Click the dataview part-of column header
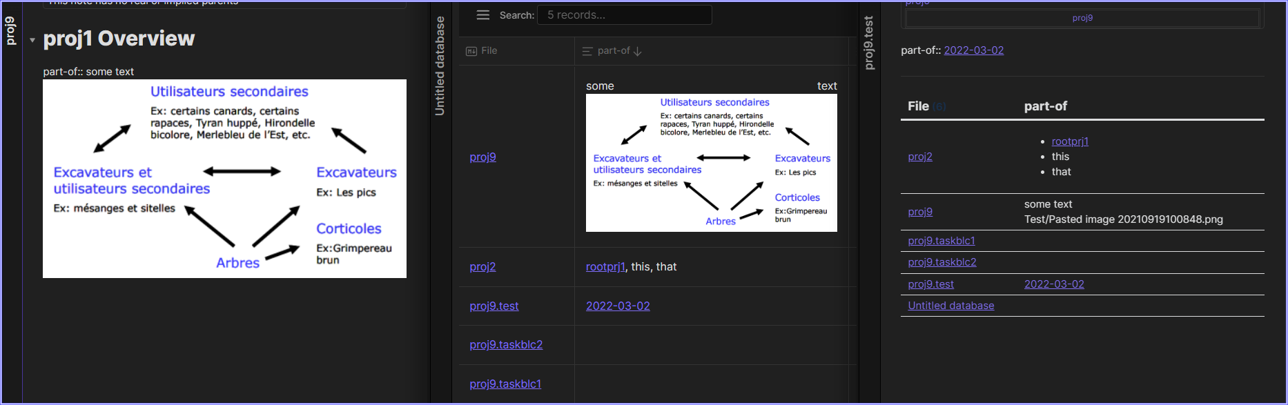The height and width of the screenshot is (405, 1288). pyautogui.click(x=1045, y=106)
